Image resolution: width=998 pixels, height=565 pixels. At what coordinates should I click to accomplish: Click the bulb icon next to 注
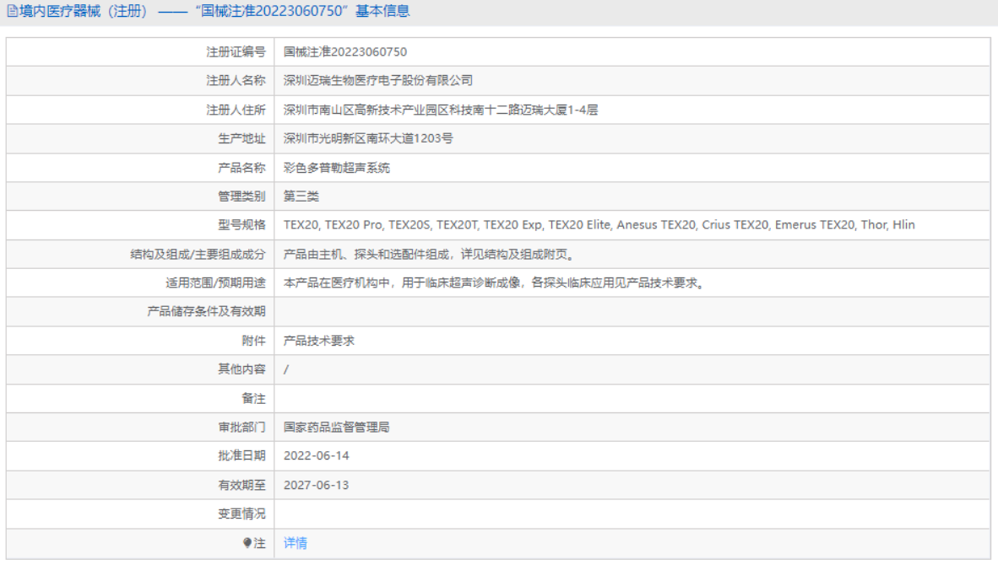tap(247, 543)
